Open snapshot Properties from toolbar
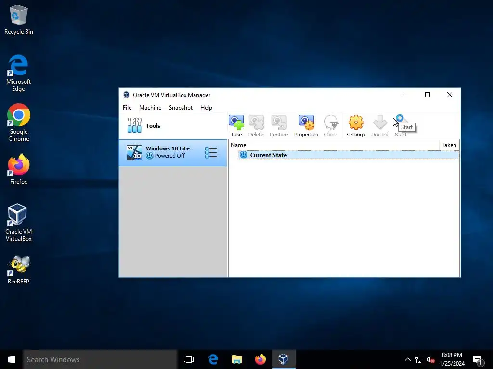This screenshot has width=493, height=369. (x=306, y=126)
